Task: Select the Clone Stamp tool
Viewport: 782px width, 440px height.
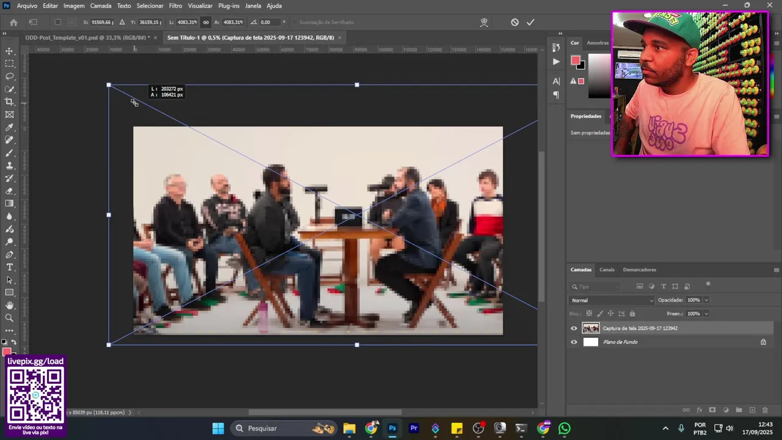Action: (9, 166)
